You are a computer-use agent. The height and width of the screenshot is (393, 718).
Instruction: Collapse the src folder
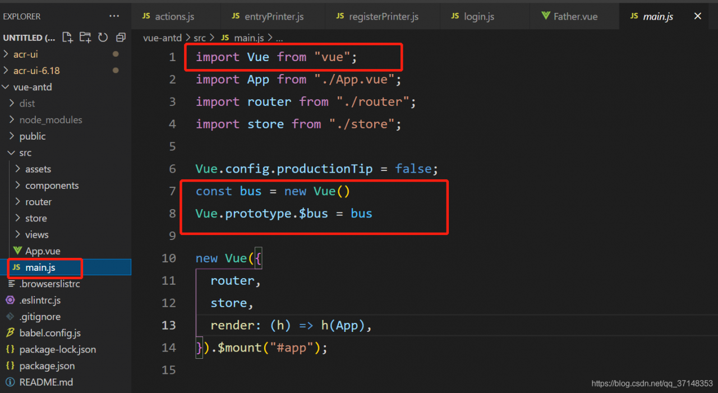(25, 152)
